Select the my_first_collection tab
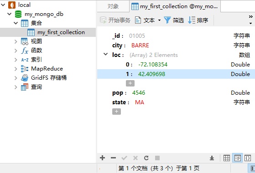 (x=175, y=6)
